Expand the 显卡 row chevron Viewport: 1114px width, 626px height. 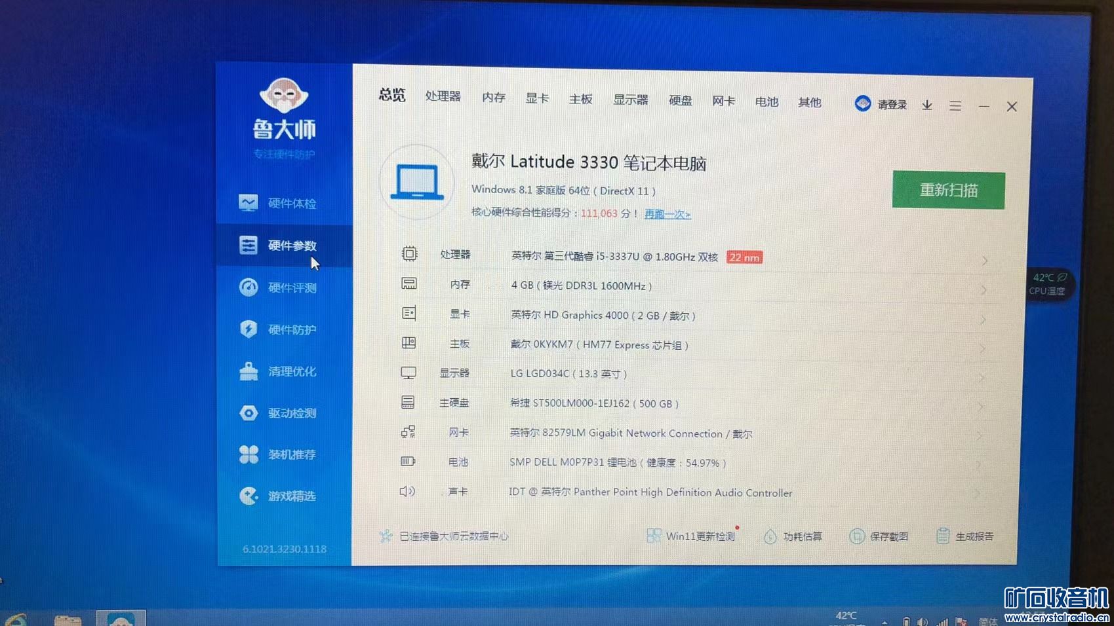click(x=983, y=320)
